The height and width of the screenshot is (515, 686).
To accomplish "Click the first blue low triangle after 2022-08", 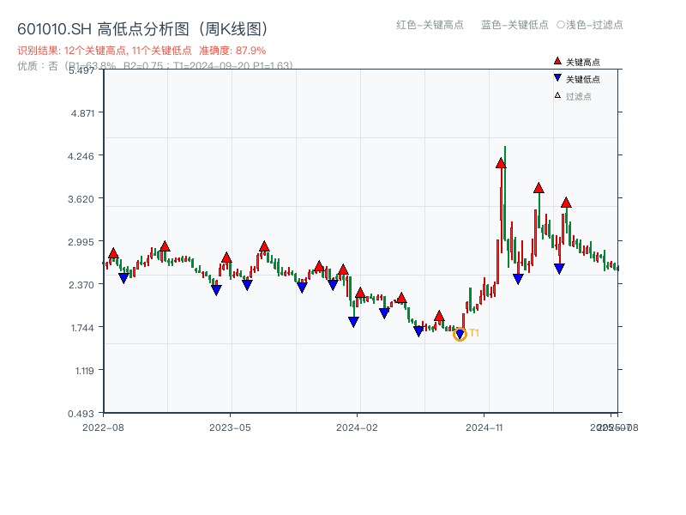I will (x=123, y=278).
